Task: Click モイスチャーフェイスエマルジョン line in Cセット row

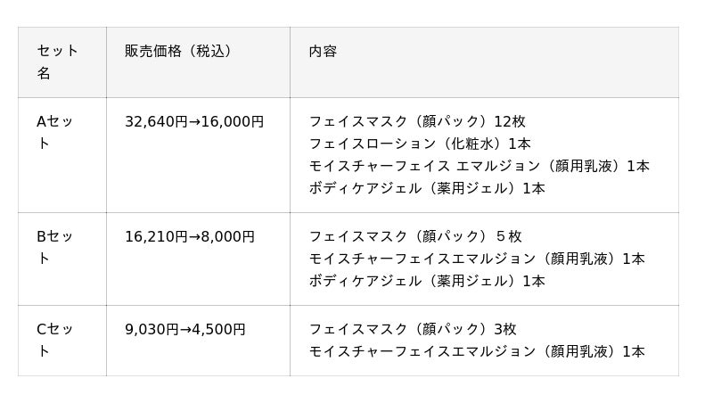Action: pos(477,351)
